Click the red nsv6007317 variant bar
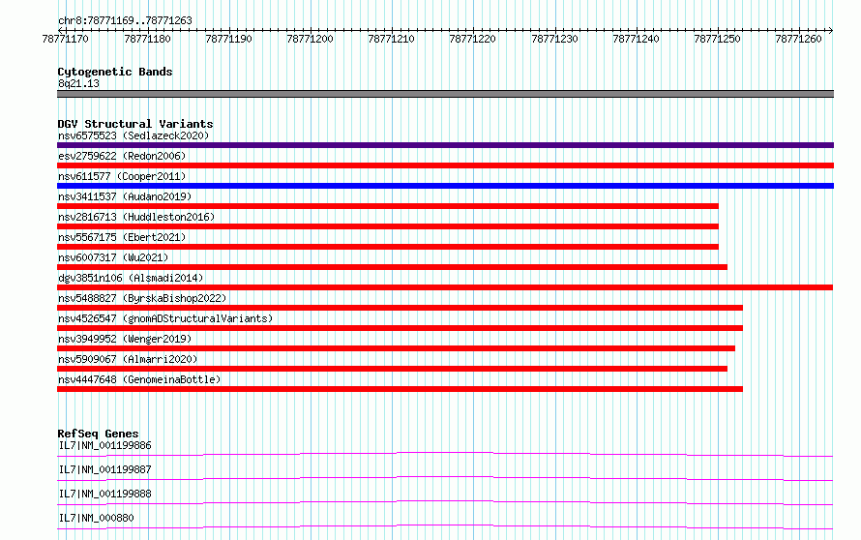The width and height of the screenshot is (861, 540). [392, 267]
